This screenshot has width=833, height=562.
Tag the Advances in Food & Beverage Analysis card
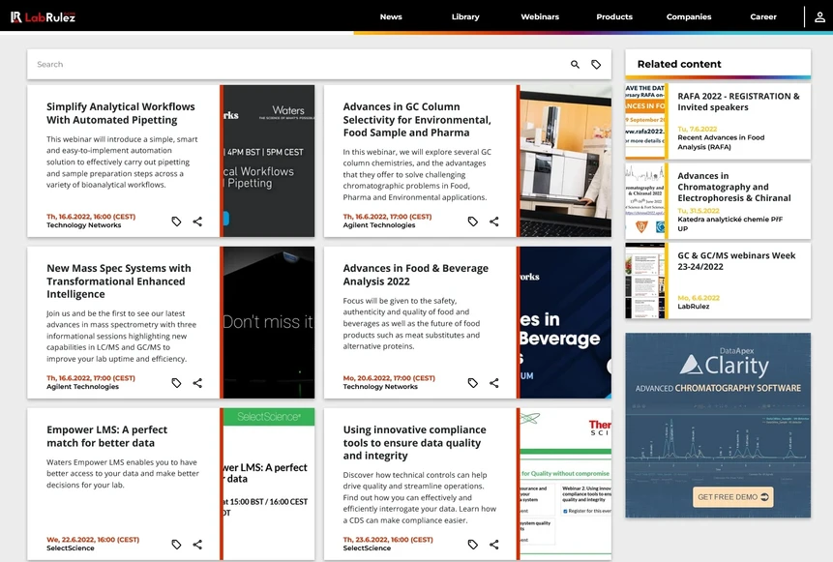tap(473, 383)
